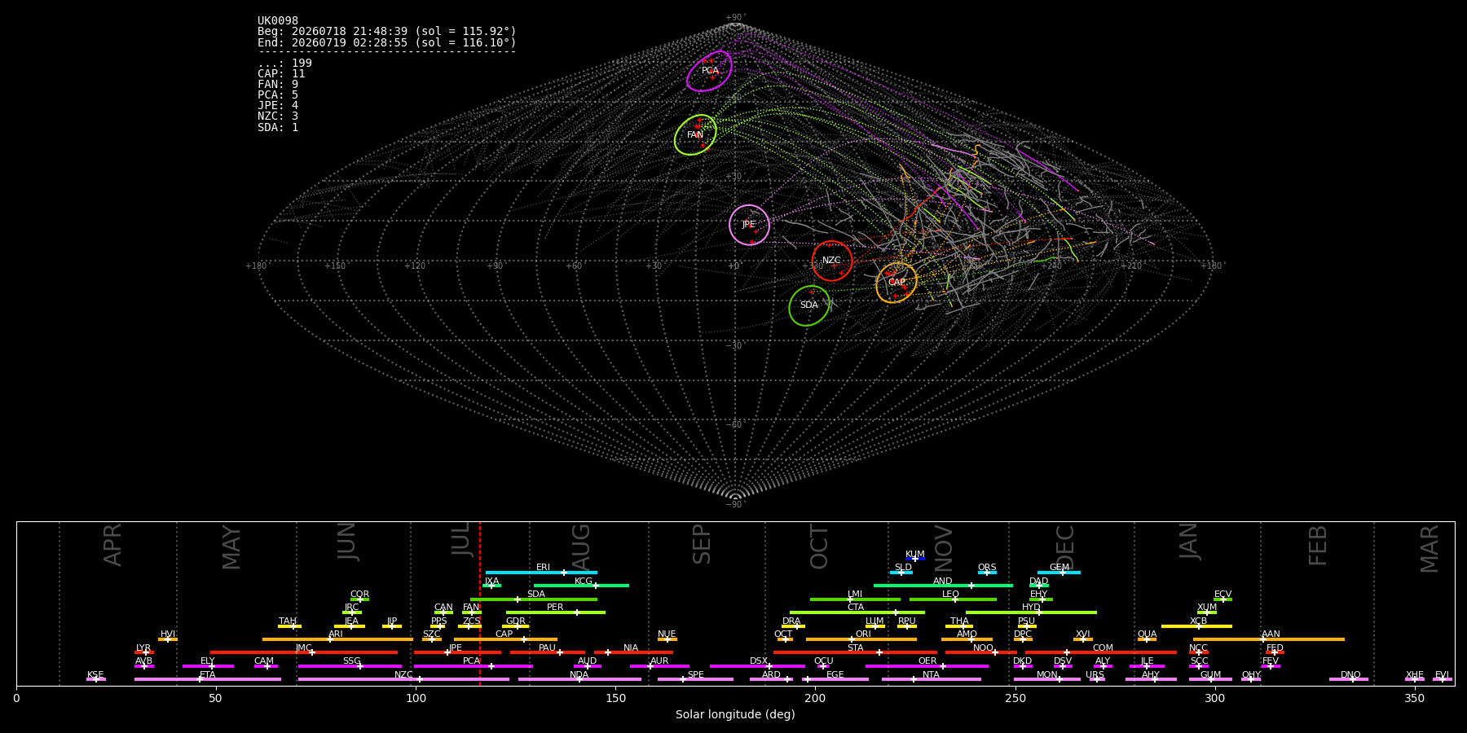Click the +90° label at map top
Screen dimensions: 1467x733
click(x=735, y=18)
